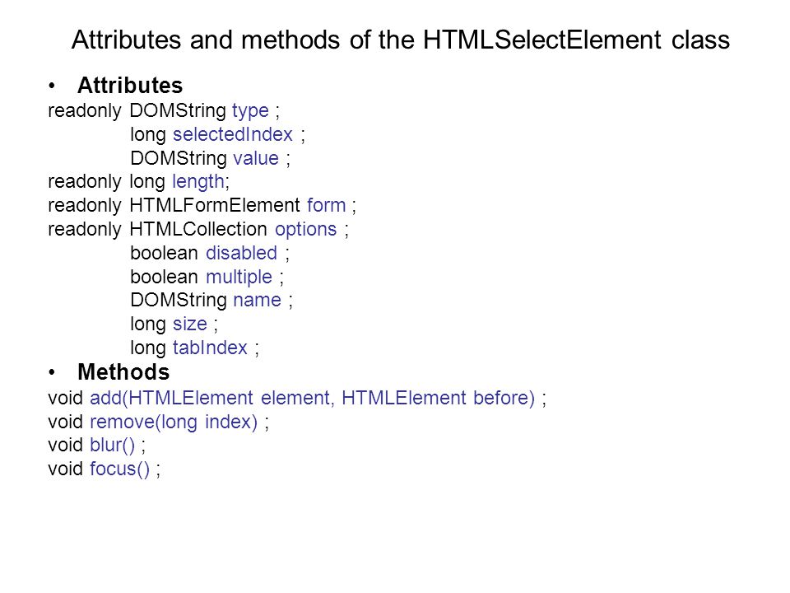Select the blue 'value' attribute text

point(256,158)
